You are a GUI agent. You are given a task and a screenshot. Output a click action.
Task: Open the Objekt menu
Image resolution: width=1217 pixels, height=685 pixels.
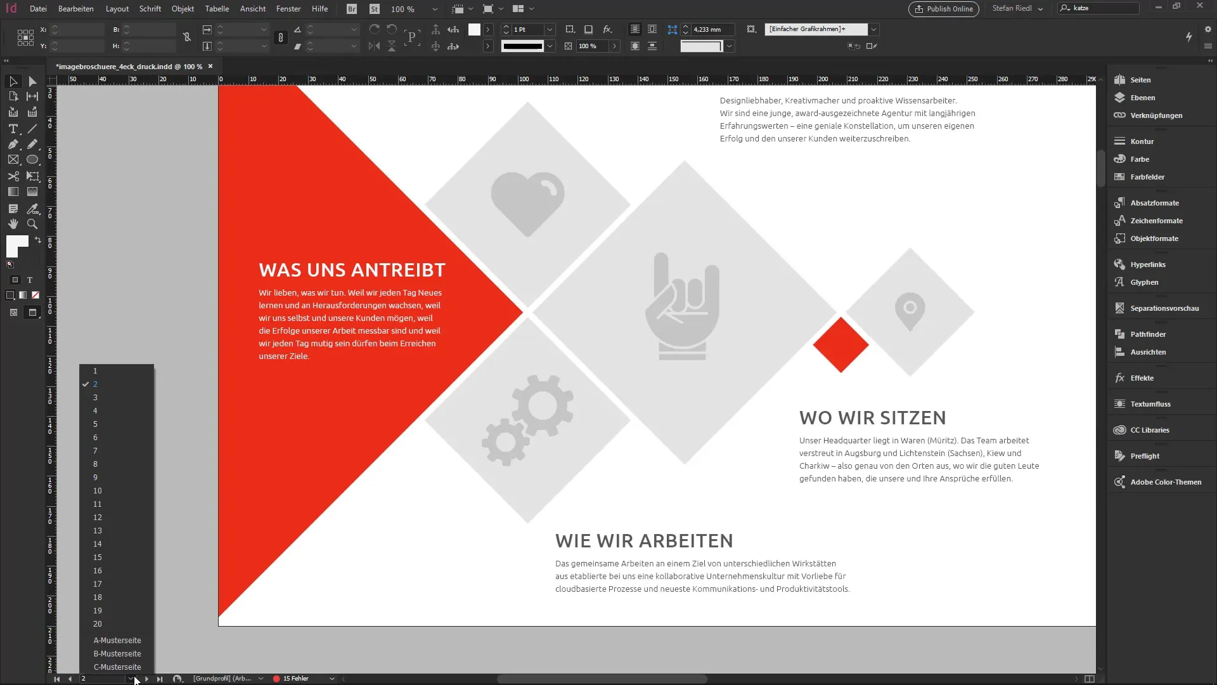(x=183, y=9)
